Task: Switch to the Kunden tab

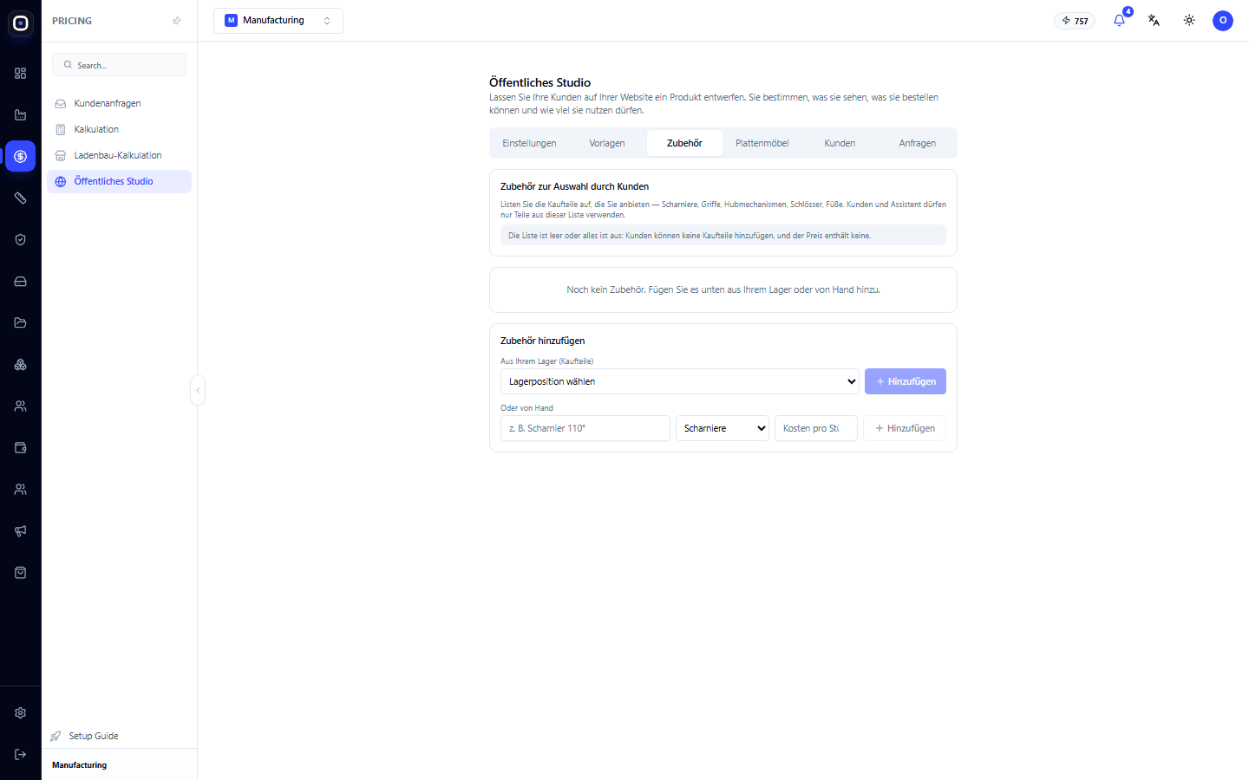Action: [840, 144]
